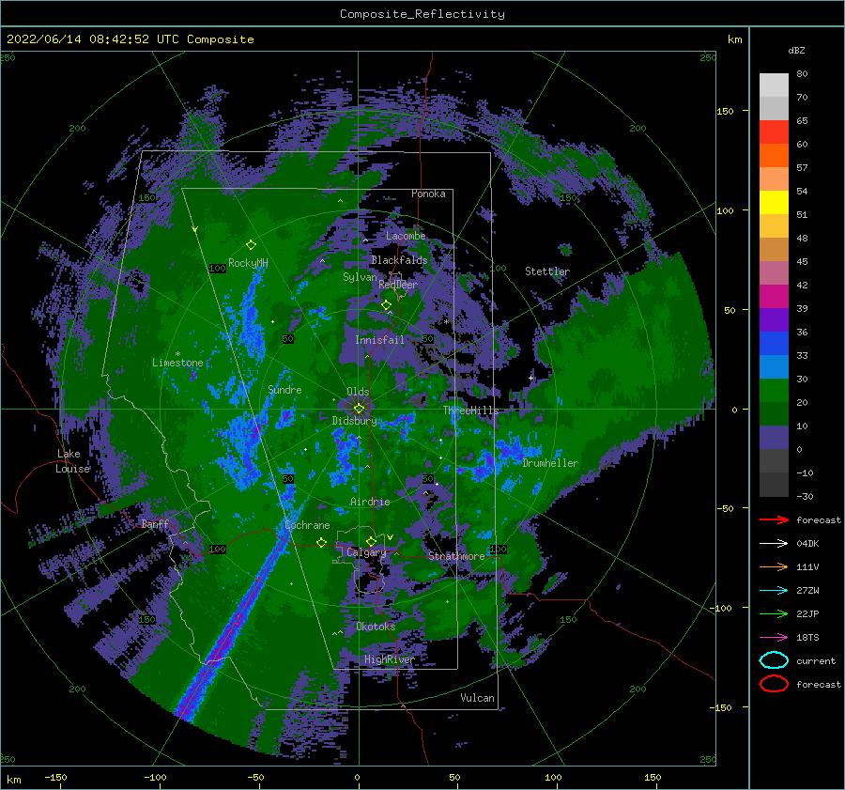
Task: Pick the magenta 42 dBZ legend swatch
Action: click(x=774, y=296)
